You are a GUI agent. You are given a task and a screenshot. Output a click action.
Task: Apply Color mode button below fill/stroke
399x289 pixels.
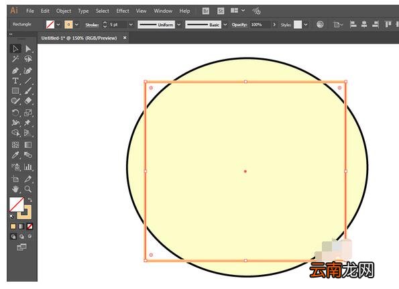pos(13,226)
